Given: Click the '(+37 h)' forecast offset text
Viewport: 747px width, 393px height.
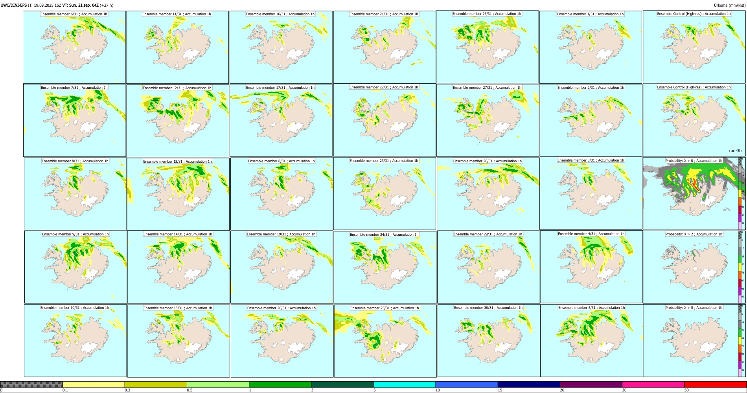Looking at the screenshot, I should coord(107,5).
